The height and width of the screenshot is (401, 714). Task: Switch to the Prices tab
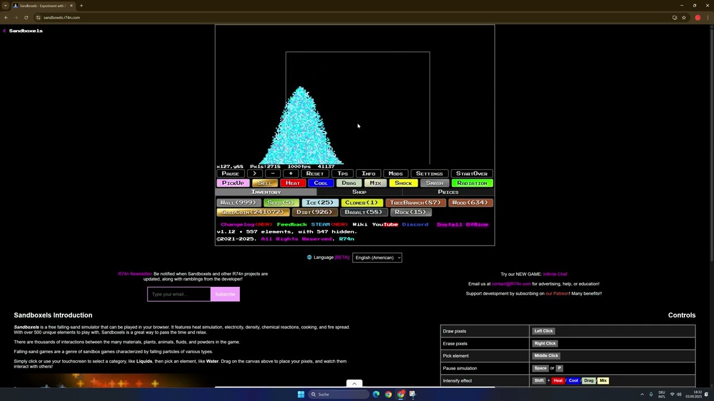(448, 192)
